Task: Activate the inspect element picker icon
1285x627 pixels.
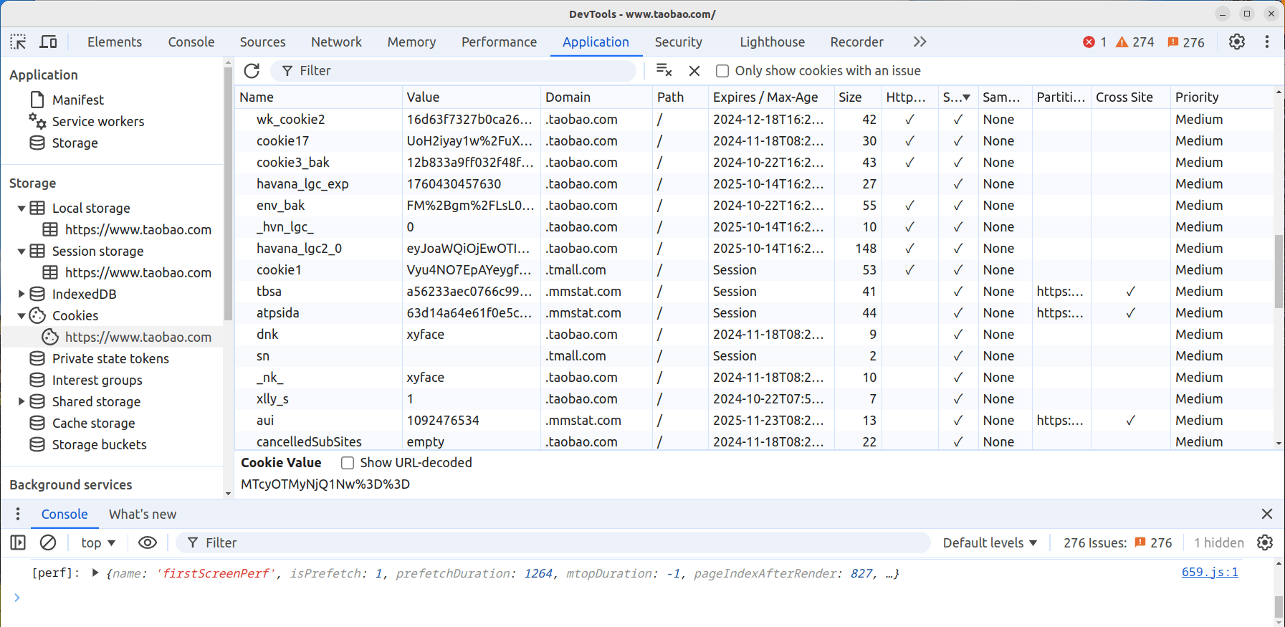Action: pos(18,42)
